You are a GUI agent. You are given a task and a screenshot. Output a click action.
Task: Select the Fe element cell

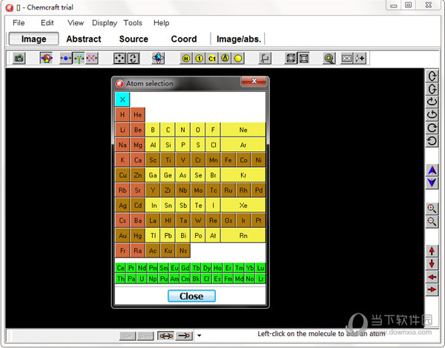coord(228,160)
